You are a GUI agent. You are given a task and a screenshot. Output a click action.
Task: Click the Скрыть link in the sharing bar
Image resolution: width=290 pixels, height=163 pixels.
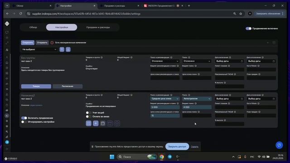point(194,147)
